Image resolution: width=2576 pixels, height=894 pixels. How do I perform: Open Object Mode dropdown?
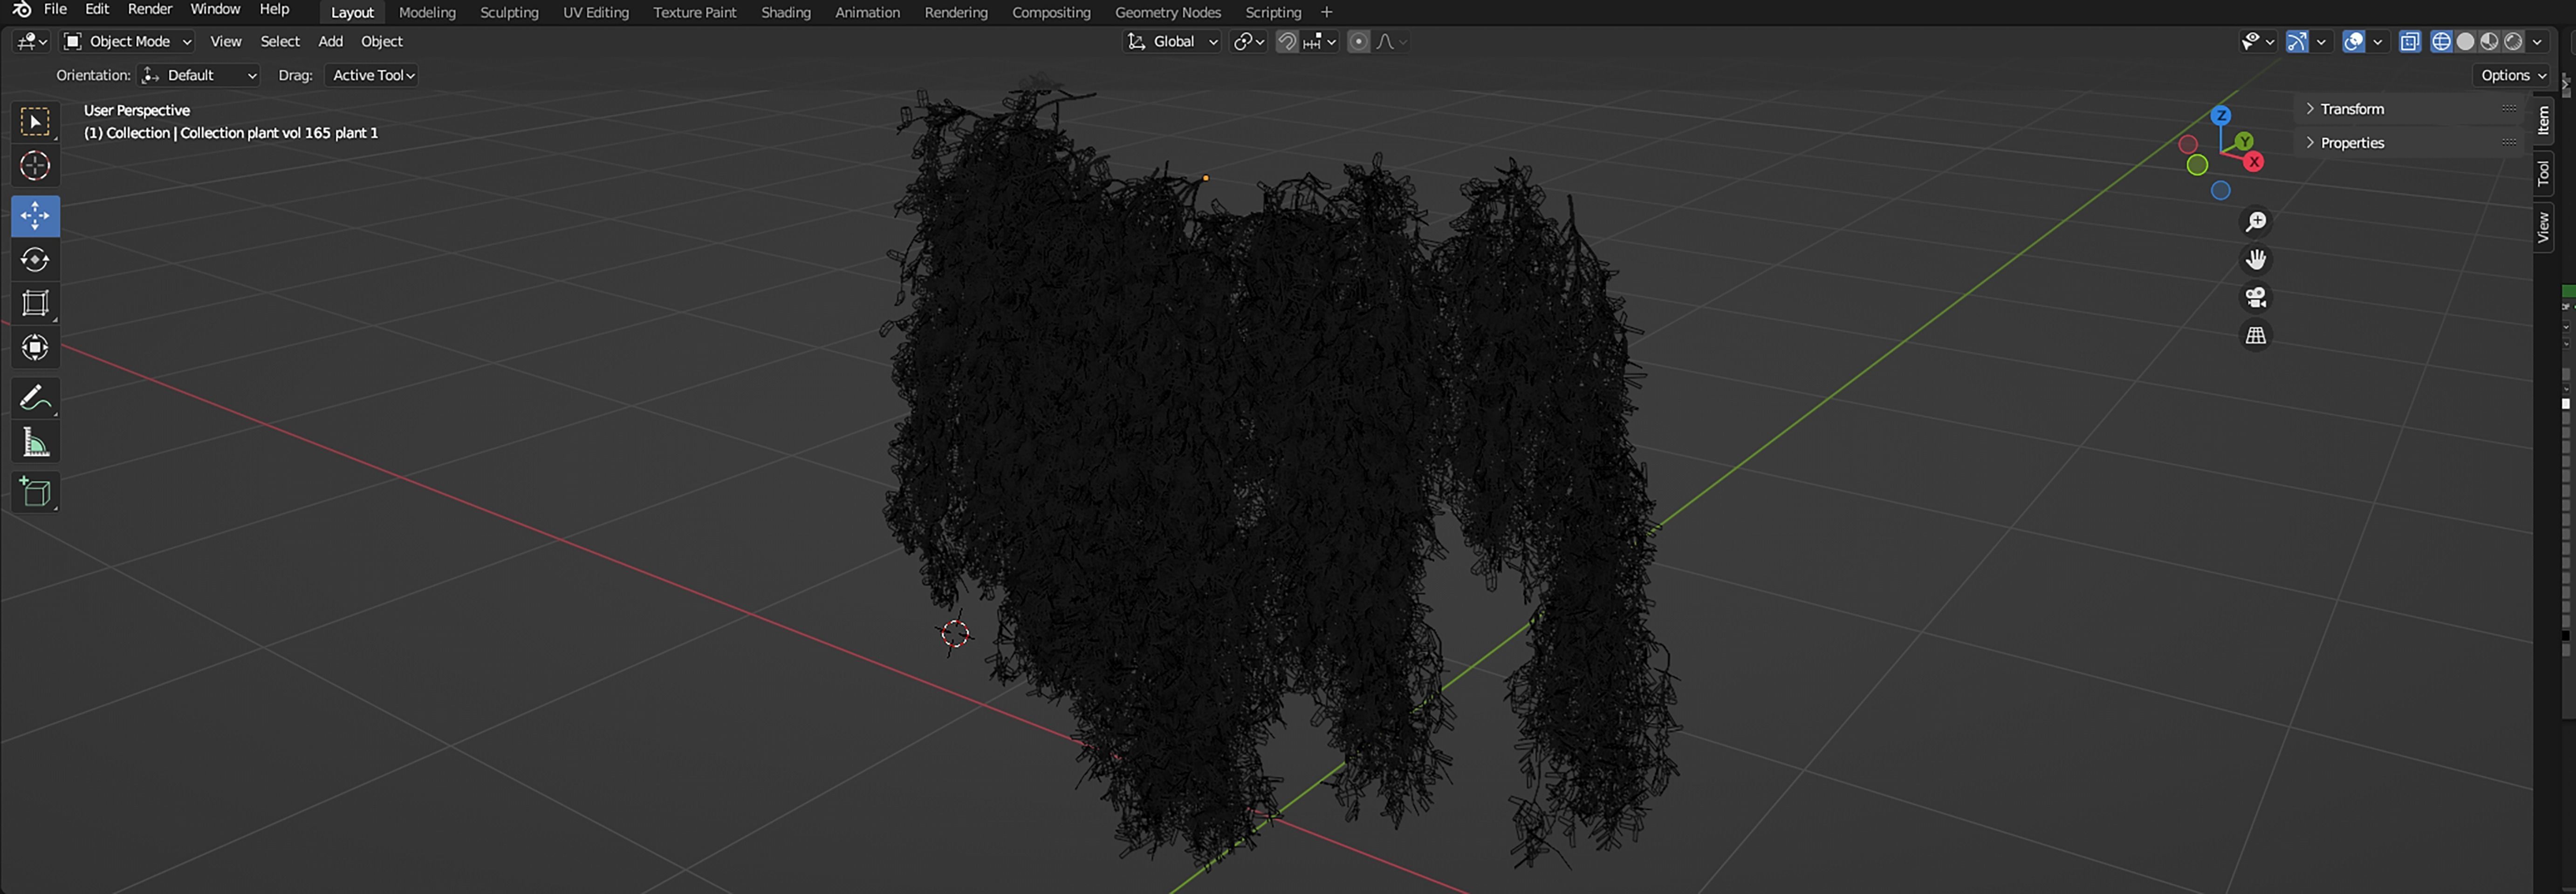pyautogui.click(x=127, y=41)
